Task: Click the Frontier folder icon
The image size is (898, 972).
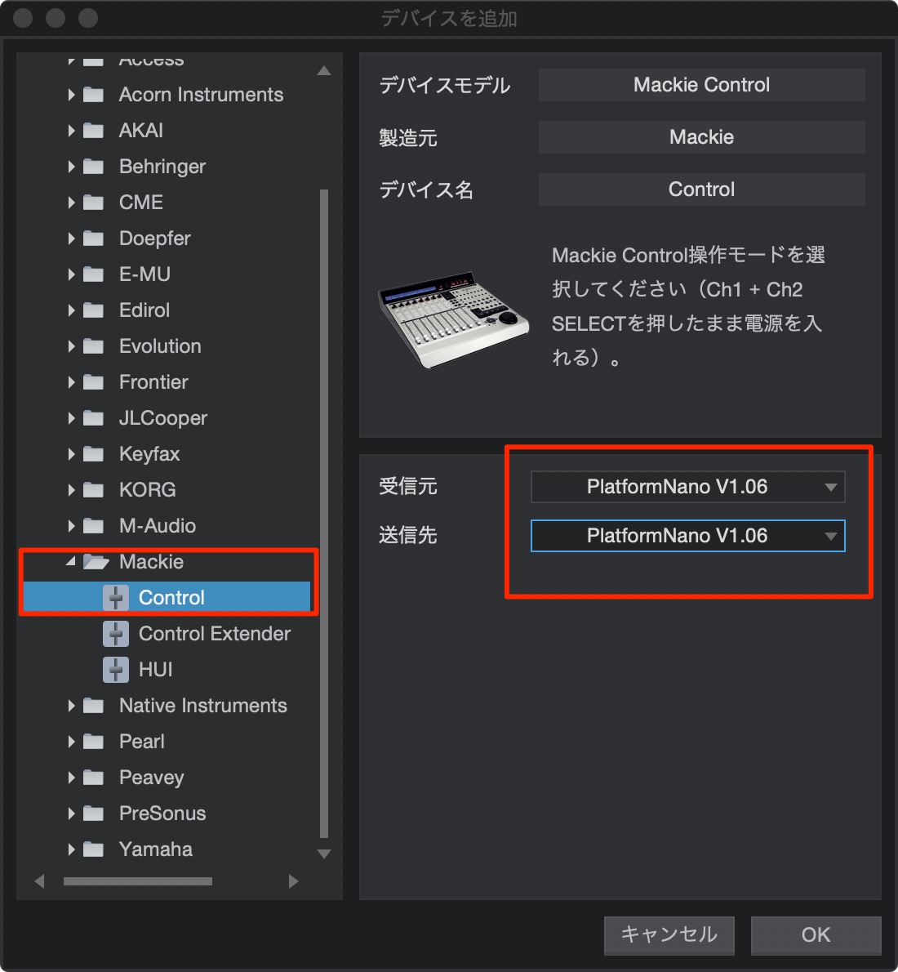Action: [94, 382]
